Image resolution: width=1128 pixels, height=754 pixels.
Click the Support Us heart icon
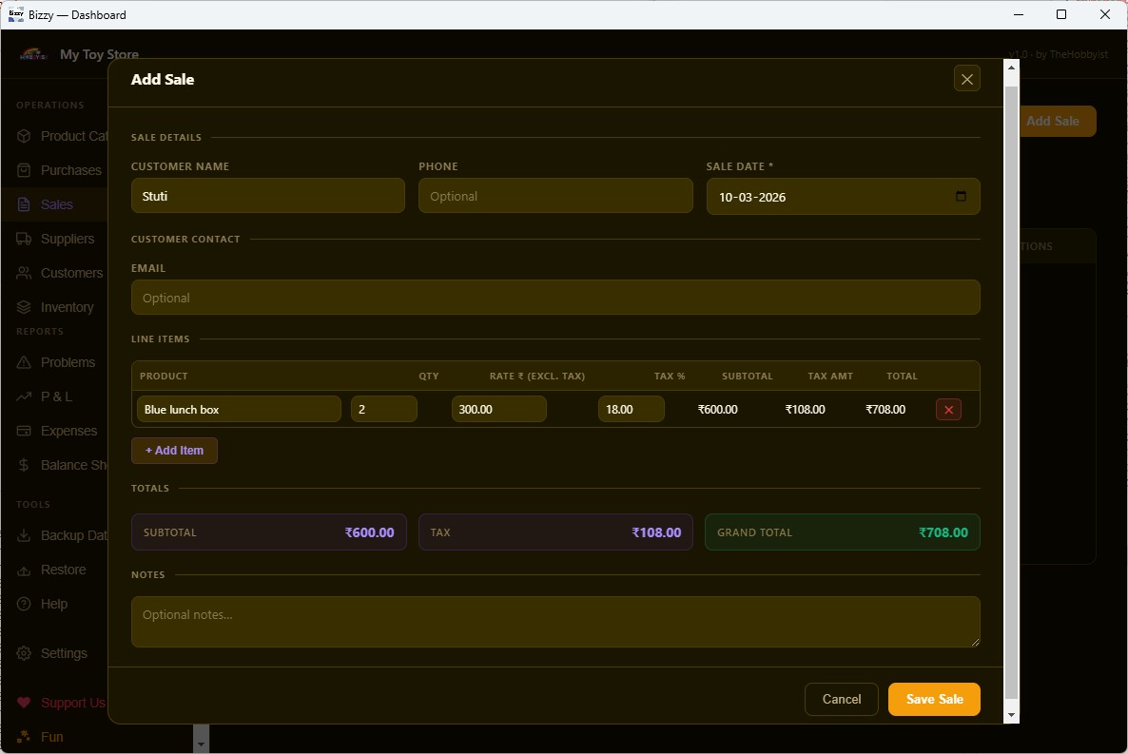[x=23, y=703]
